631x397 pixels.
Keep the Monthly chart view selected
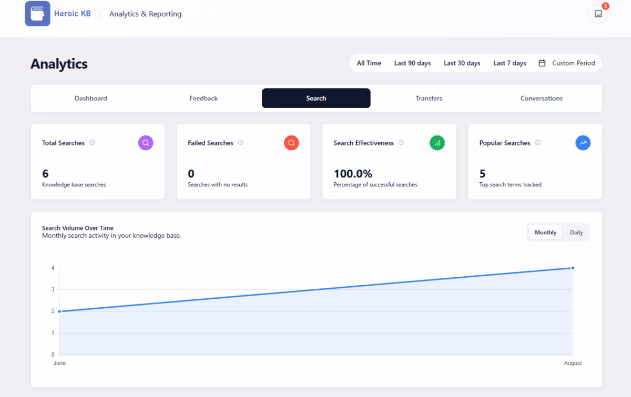[545, 232]
